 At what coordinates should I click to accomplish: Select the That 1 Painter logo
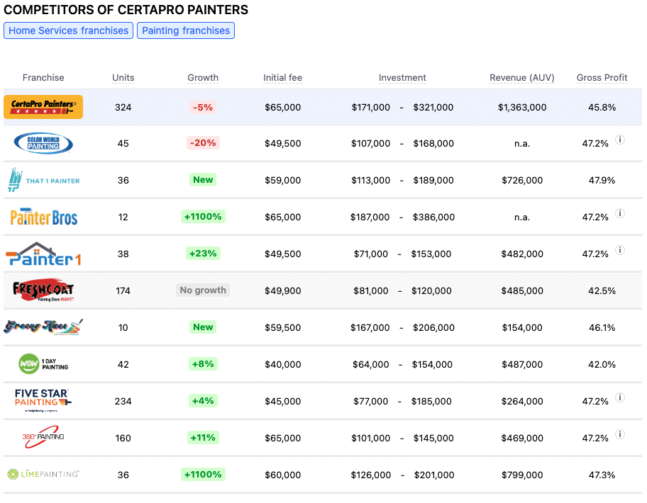click(44, 180)
